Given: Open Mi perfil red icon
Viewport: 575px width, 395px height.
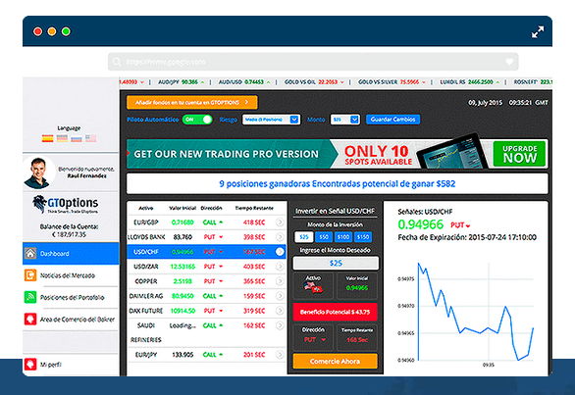Looking at the screenshot, I should tap(30, 365).
